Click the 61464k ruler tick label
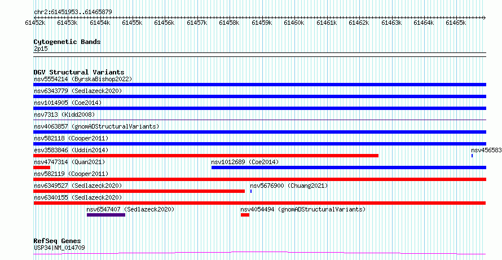 (x=424, y=23)
